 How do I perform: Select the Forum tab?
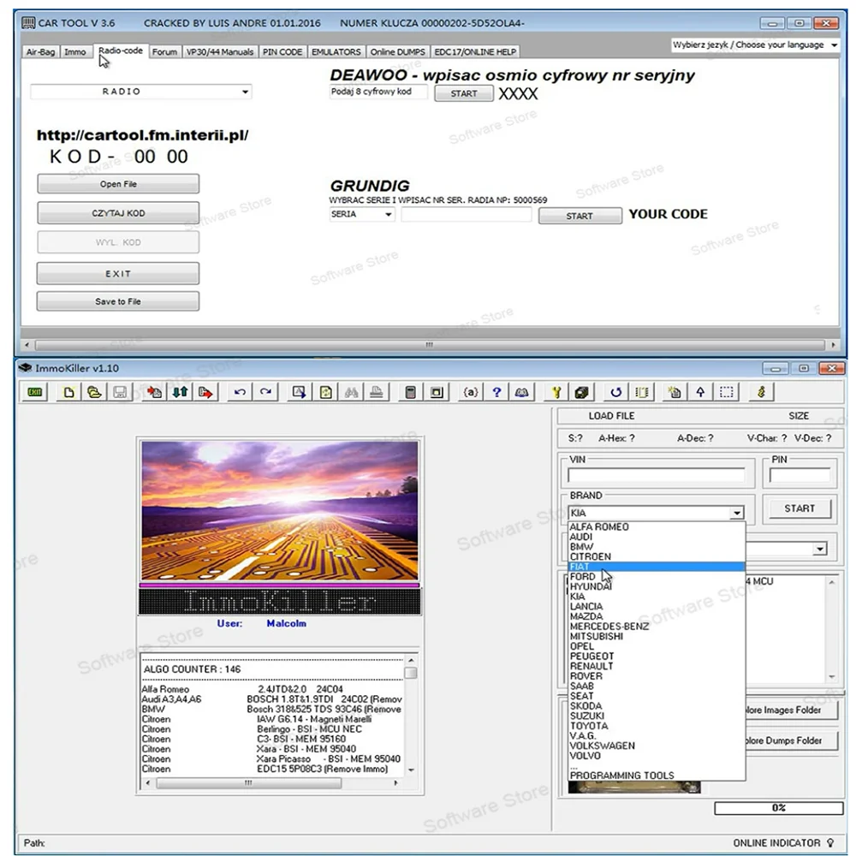coord(164,52)
